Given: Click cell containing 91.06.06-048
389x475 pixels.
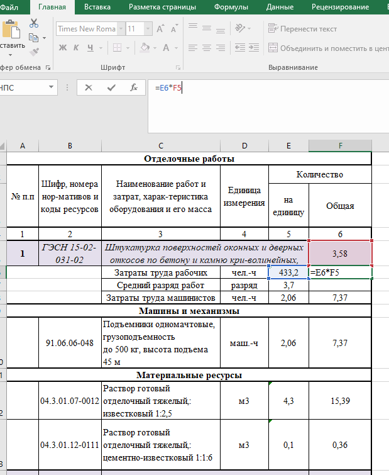Looking at the screenshot, I should click(70, 343).
